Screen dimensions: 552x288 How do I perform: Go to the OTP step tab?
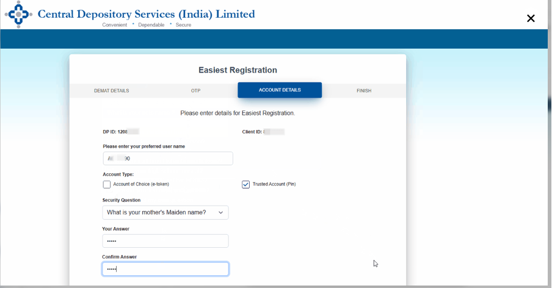coord(195,91)
